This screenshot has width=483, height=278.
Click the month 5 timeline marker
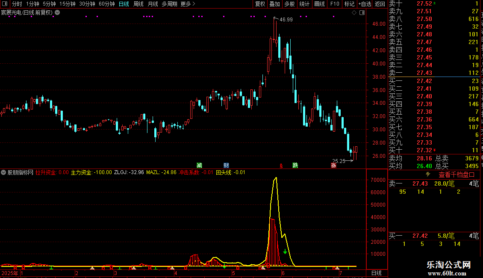coord(233,273)
